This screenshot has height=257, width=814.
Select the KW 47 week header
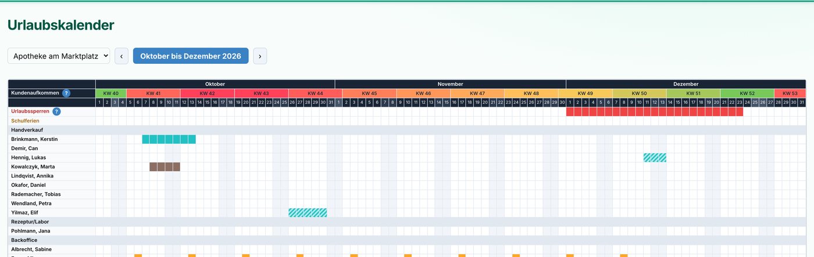(477, 93)
